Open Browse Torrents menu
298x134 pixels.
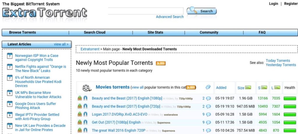click(22, 32)
